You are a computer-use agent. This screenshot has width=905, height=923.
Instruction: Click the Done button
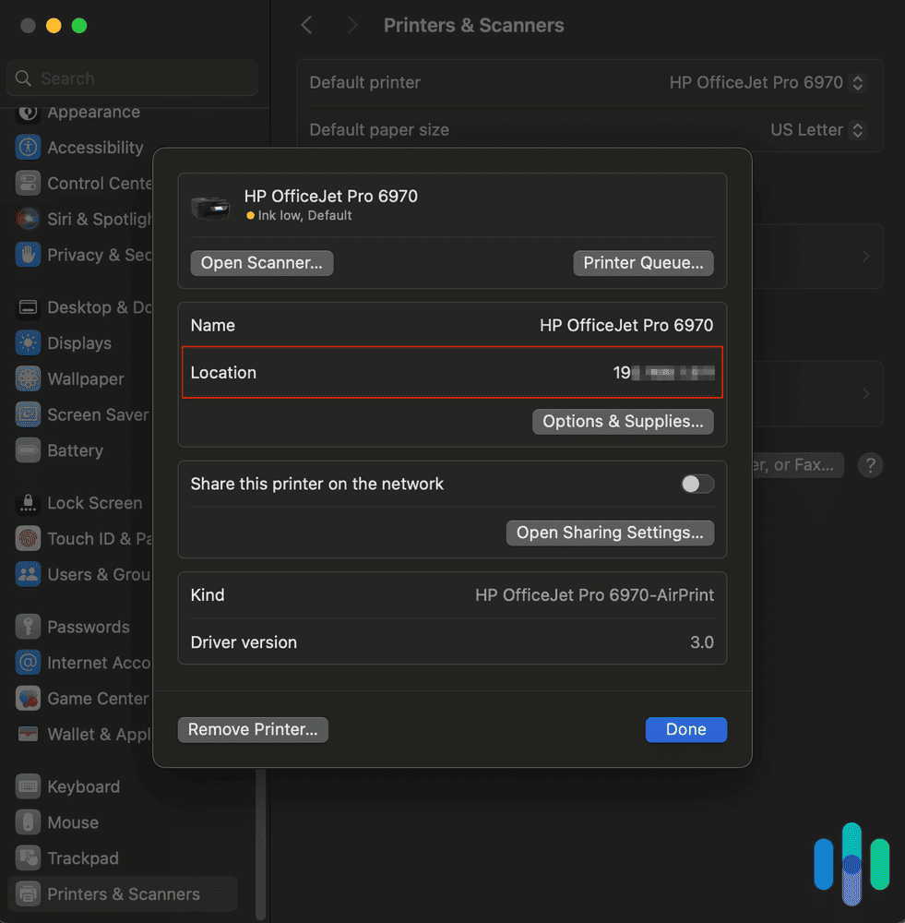click(685, 729)
